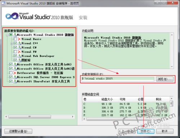The height and width of the screenshot is (138, 180).
Task: Collapse the Microsoft Visual Studio 2010 tree node
Action: coord(7,35)
